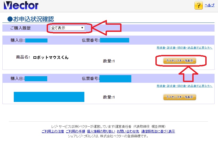Click the masked 購入日 value of the second order
The height and width of the screenshot is (146, 218).
pos(36,79)
